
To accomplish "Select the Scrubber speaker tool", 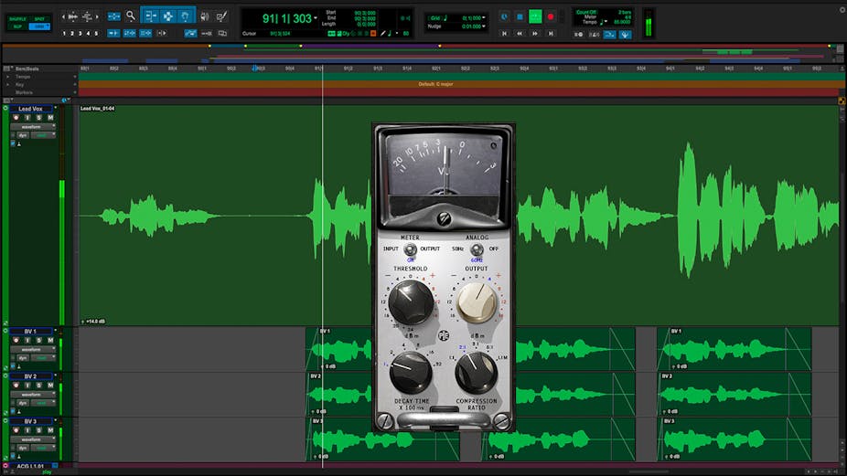I will tap(204, 16).
